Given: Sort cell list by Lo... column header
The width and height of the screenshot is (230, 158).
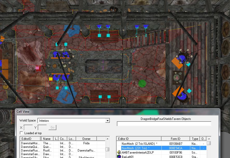Looking at the screenshot, I should [x=71, y=139].
